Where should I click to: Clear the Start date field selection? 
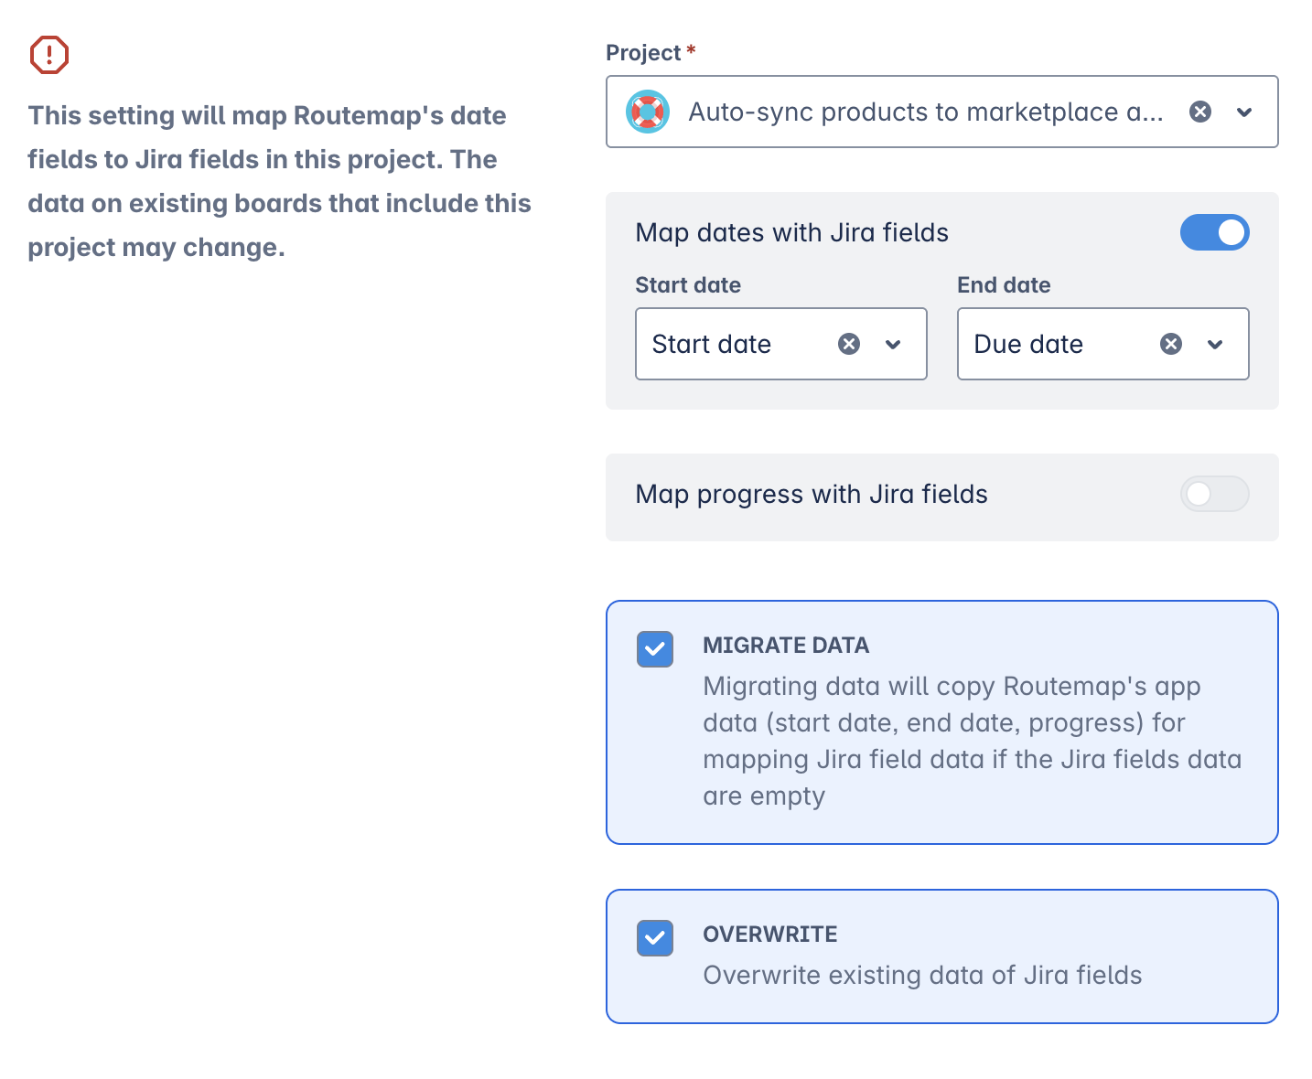[849, 344]
